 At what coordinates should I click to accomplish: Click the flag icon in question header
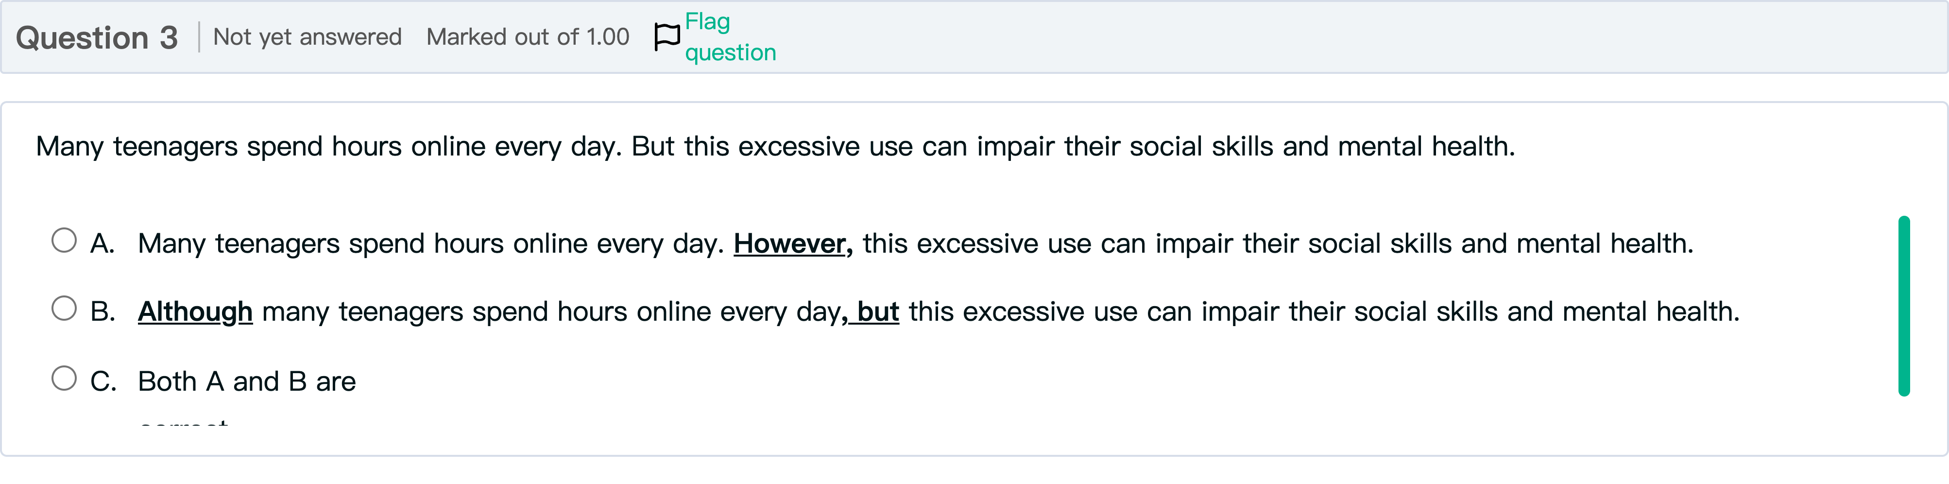667,36
